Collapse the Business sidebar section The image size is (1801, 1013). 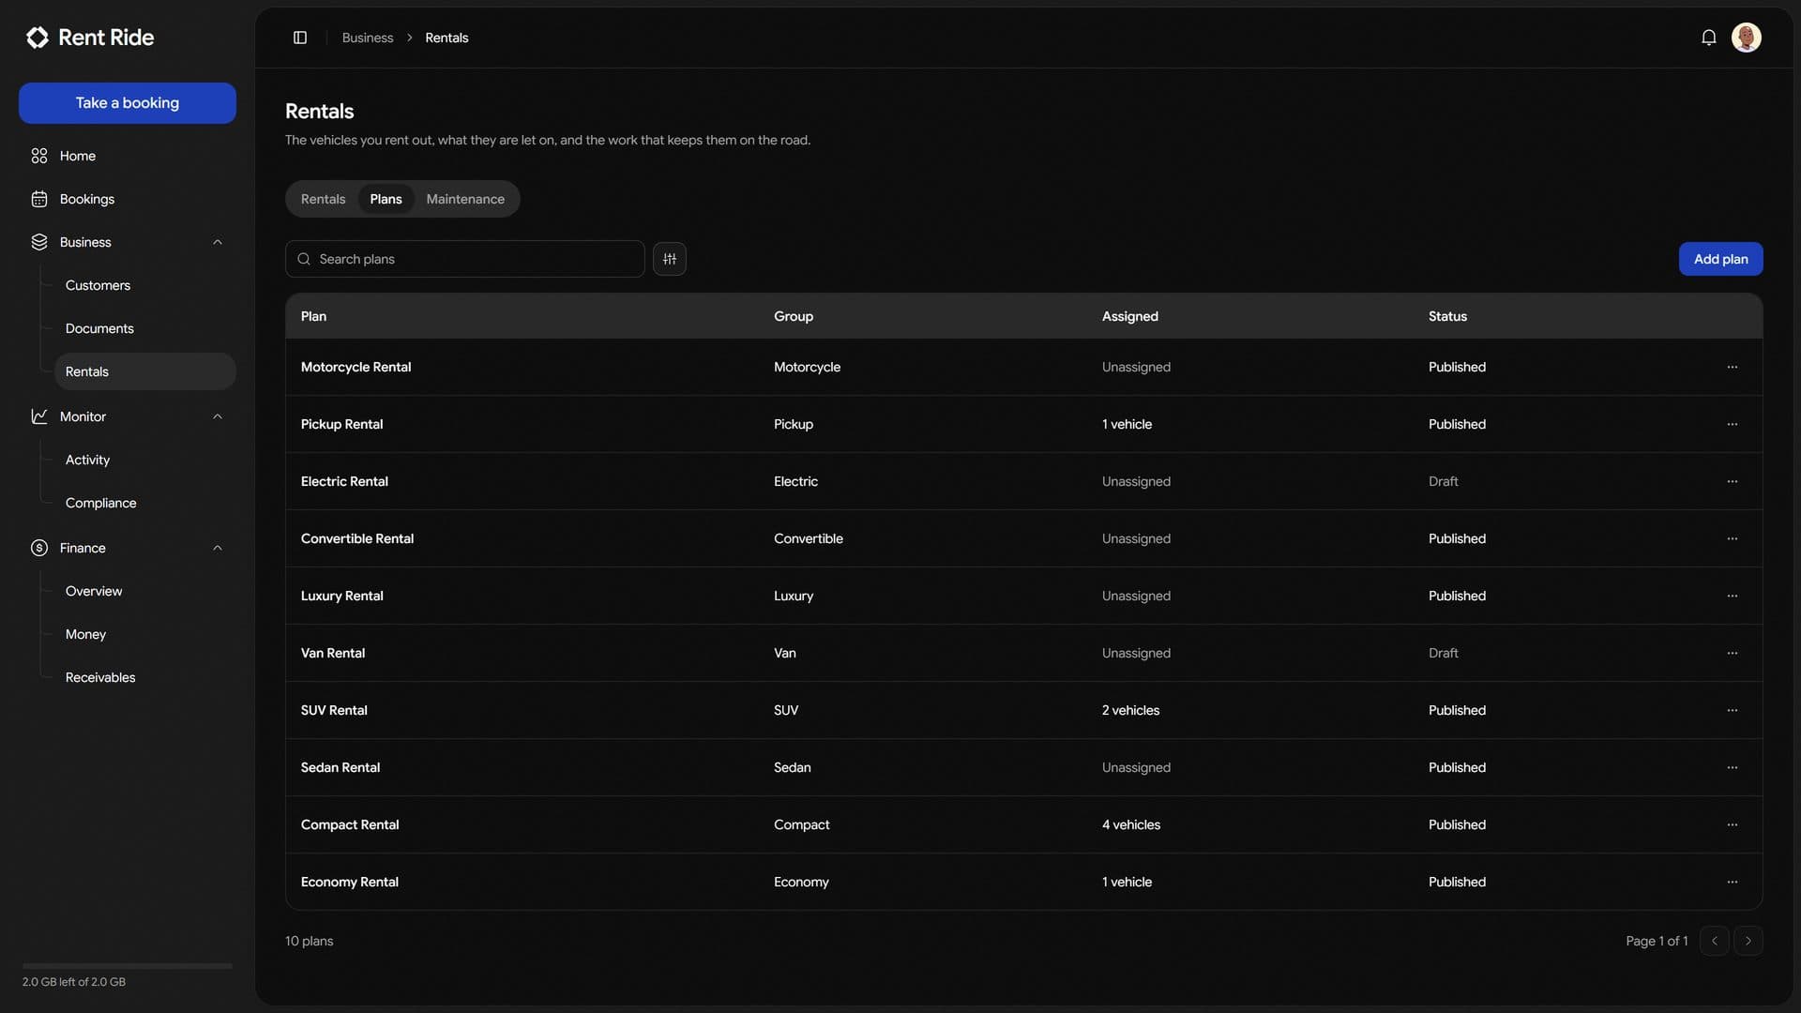tap(218, 242)
